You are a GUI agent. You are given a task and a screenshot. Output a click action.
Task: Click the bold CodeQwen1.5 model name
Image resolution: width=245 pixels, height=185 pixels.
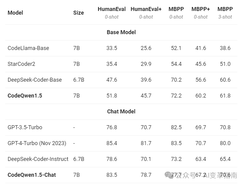click(25, 96)
